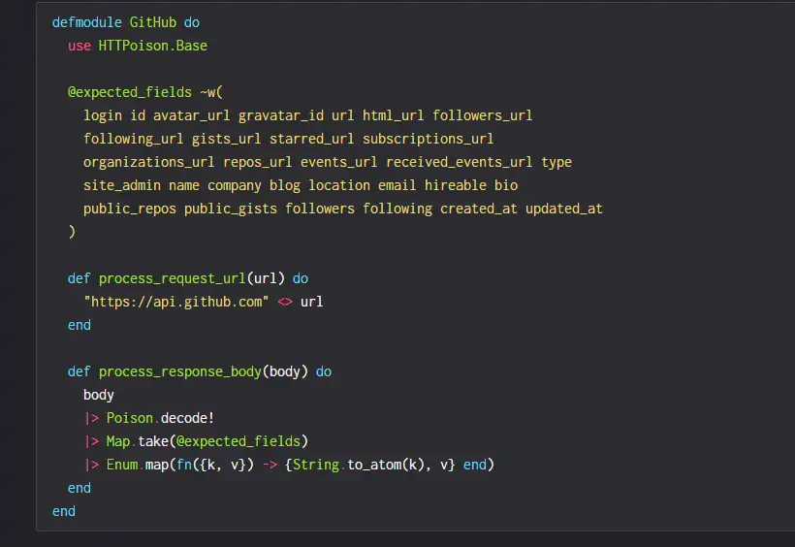Click the 'followers_url' field word
Viewport: 795px width, 547px height.
(x=483, y=115)
